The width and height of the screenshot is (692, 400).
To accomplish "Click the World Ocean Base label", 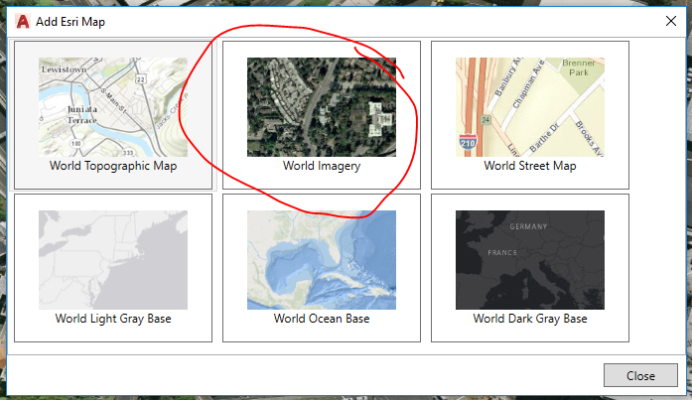I will (x=322, y=319).
